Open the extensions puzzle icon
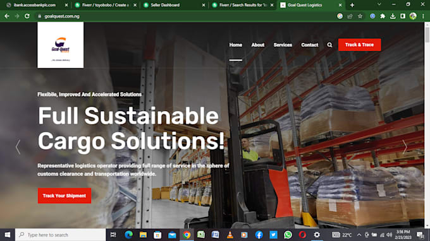Image resolution: width=430 pixels, height=241 pixels. pos(383,16)
